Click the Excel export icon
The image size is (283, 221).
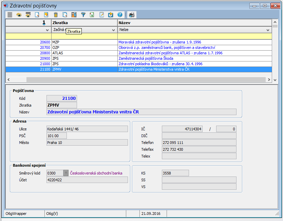(x=92, y=15)
